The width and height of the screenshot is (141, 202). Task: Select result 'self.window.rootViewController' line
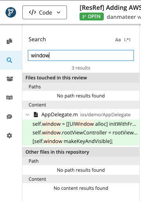coord(81,132)
